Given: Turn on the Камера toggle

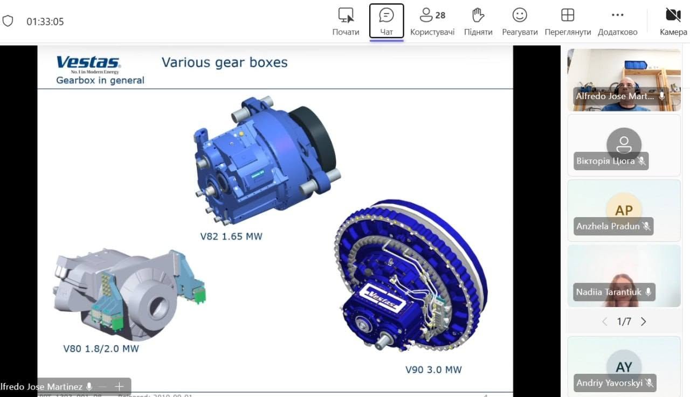Looking at the screenshot, I should 673,22.
